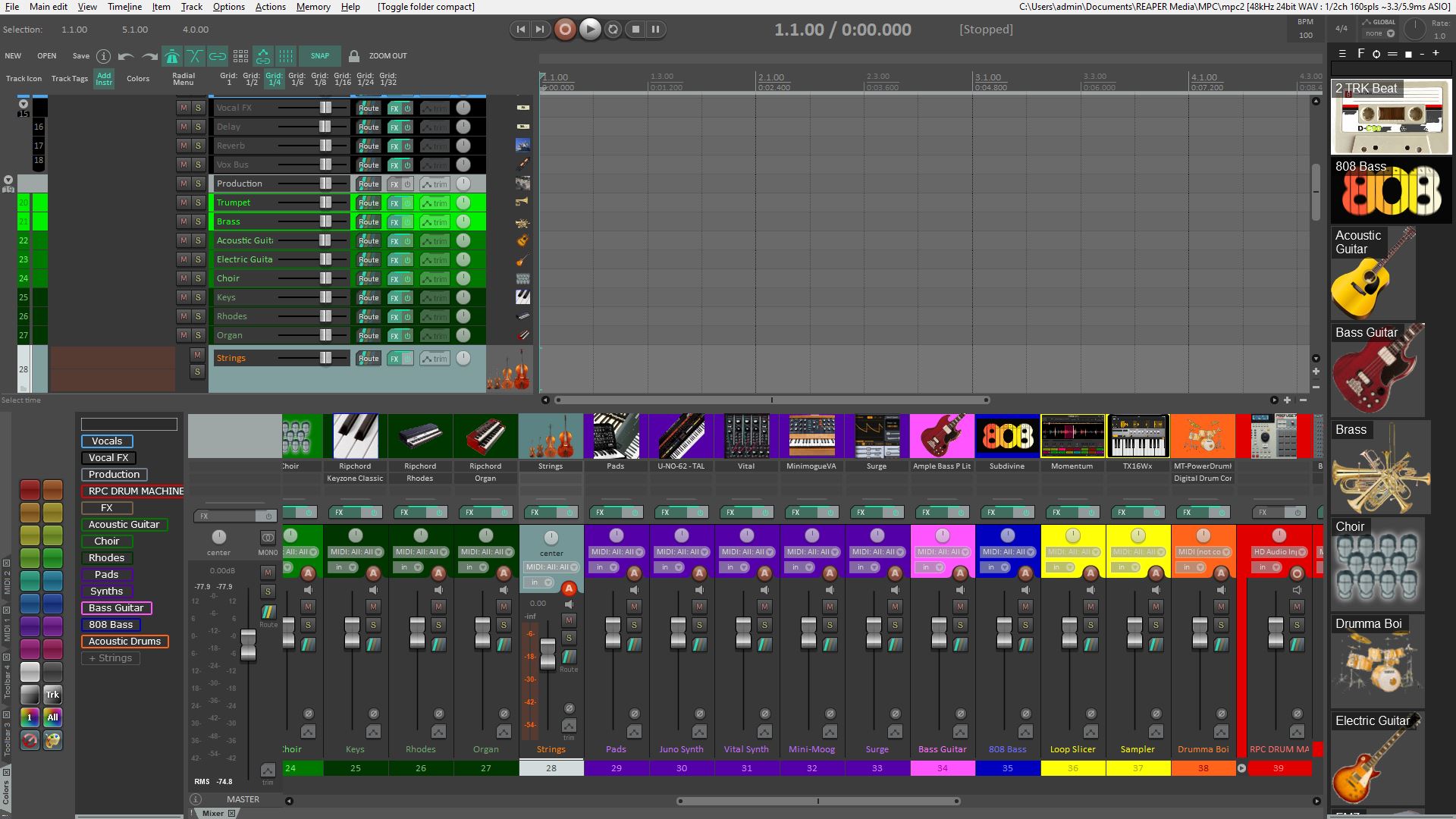Image resolution: width=1456 pixels, height=819 pixels.
Task: Open MIDI input dropdown on Strings mixer strip
Action: click(551, 567)
